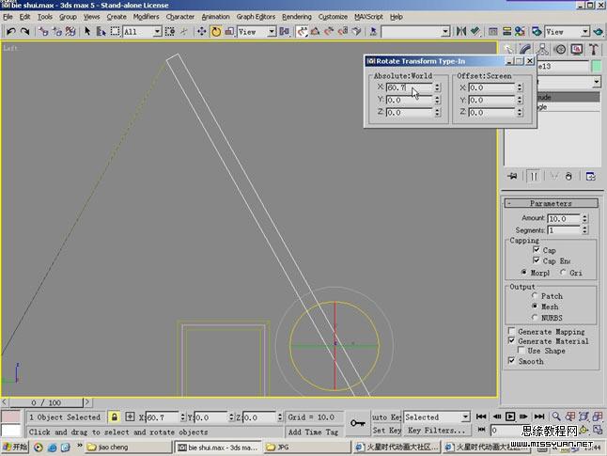Image resolution: width=607 pixels, height=456 pixels.
Task: Click Absolute World X spinner arrows
Action: [437, 87]
